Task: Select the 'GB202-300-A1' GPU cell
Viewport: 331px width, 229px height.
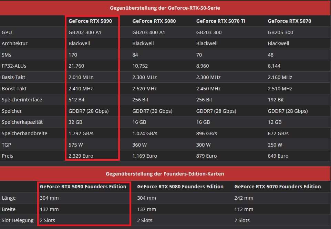Action: (x=85, y=32)
